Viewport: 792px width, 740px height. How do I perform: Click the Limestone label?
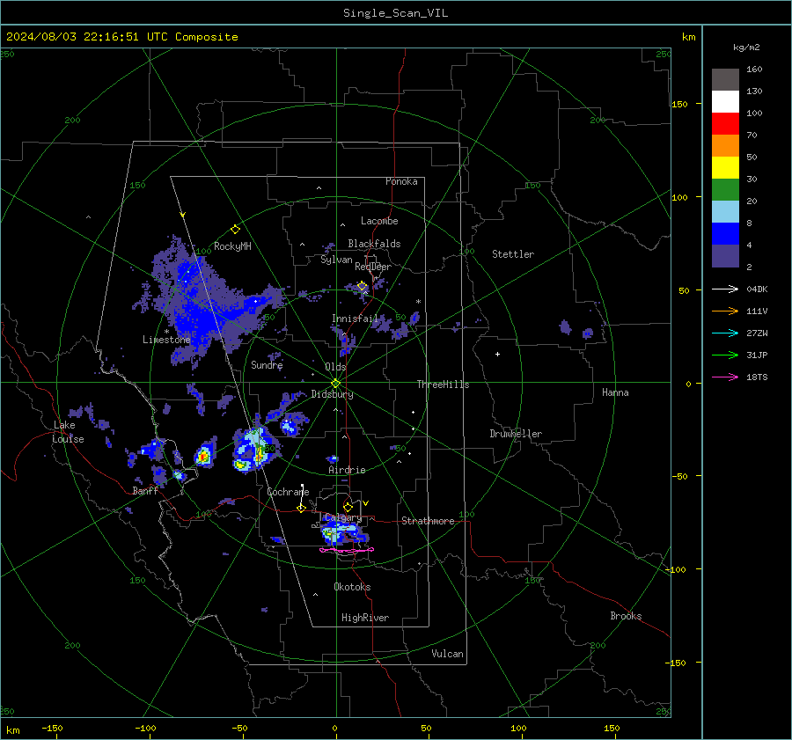166,340
